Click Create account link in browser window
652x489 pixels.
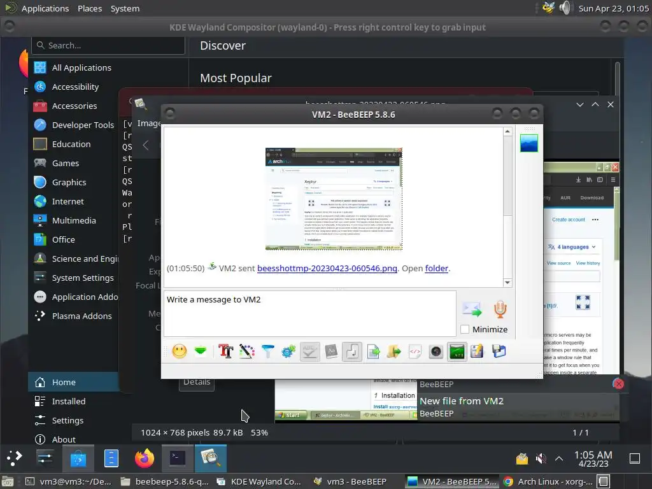[569, 220]
